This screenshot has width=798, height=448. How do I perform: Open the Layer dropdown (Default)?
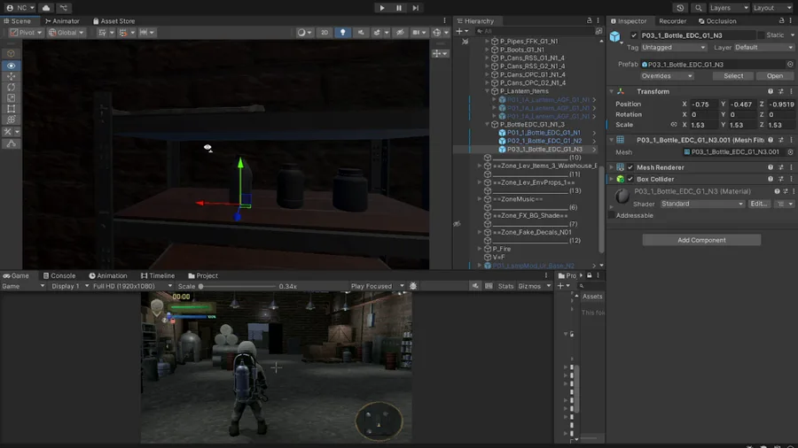click(764, 47)
